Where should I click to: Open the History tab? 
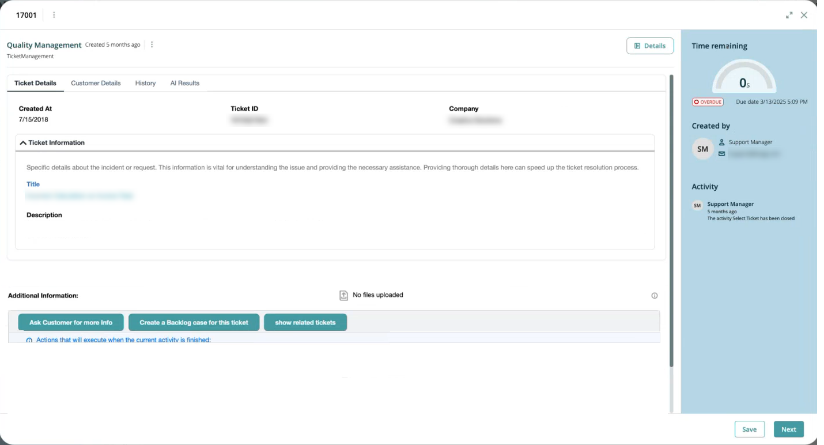145,83
